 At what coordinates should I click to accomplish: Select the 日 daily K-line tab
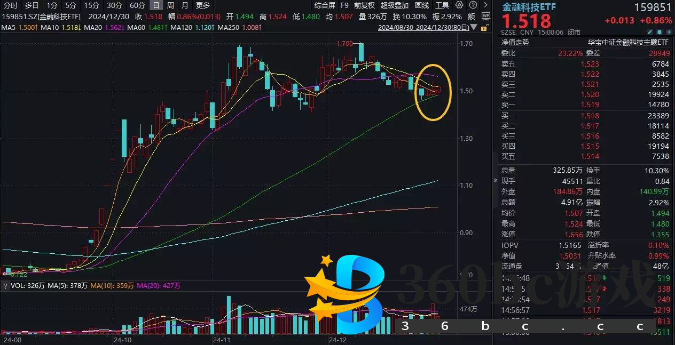(156, 5)
